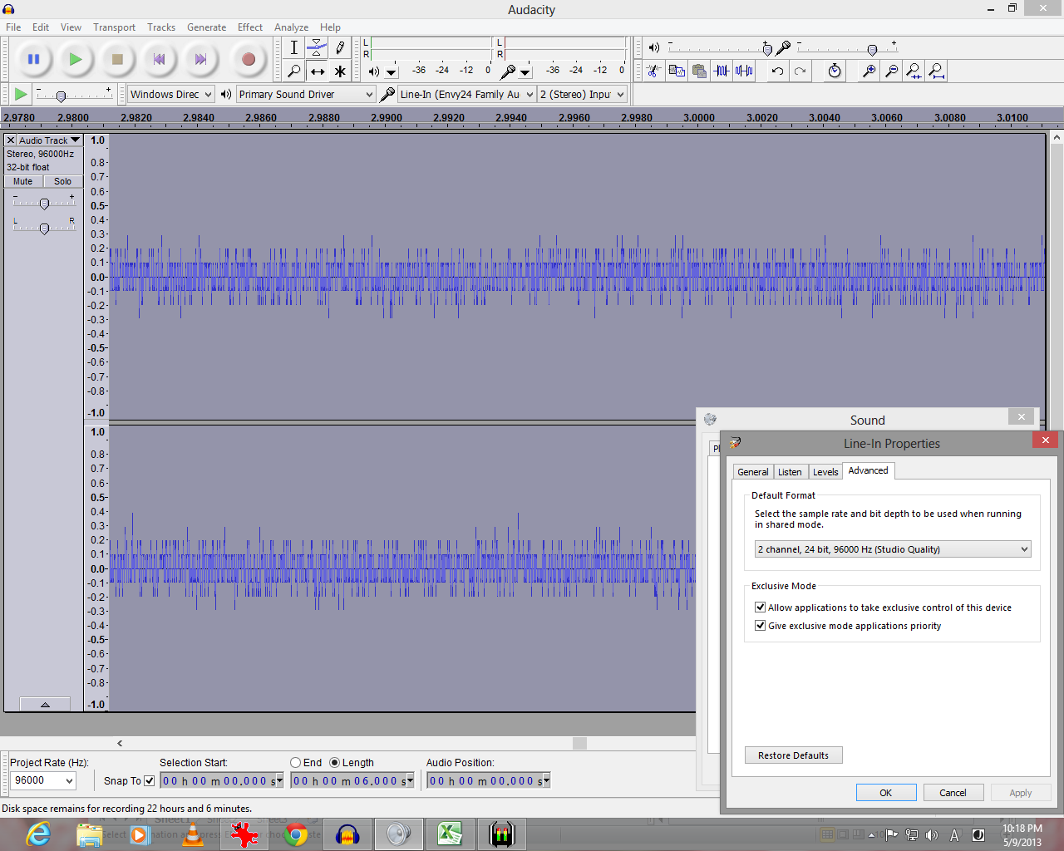Switch to the General tab
The width and height of the screenshot is (1064, 851).
(753, 472)
